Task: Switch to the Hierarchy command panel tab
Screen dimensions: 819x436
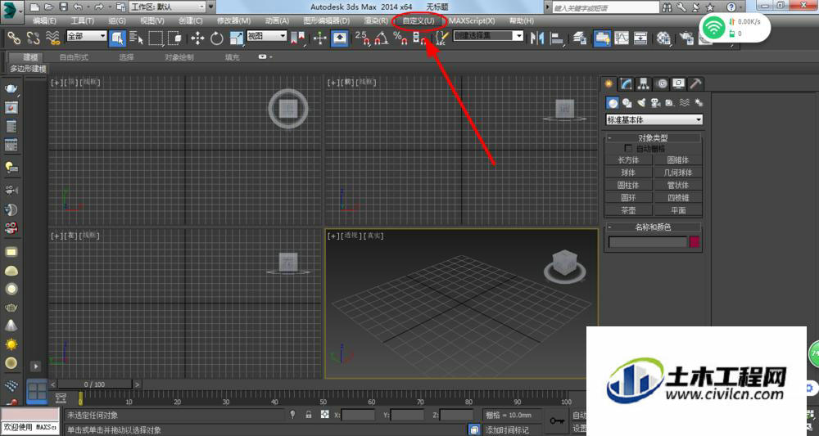Action: (x=644, y=83)
